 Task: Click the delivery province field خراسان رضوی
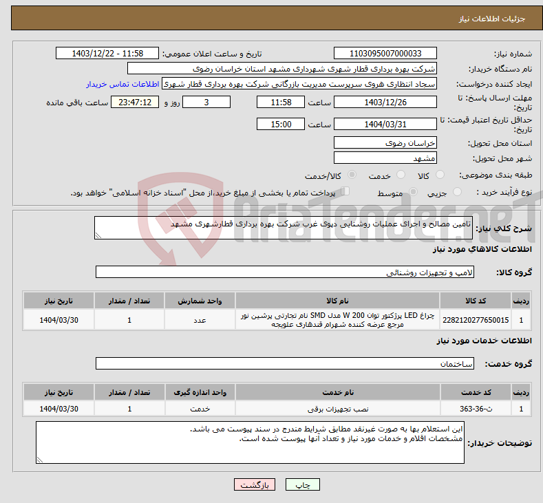385,142
